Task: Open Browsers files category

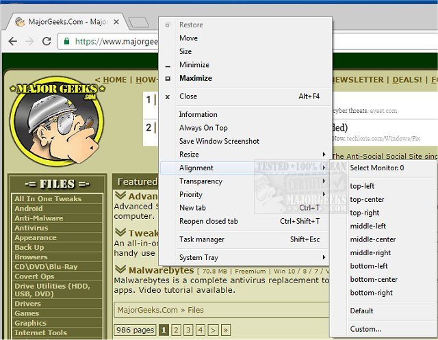Action: pyautogui.click(x=57, y=257)
